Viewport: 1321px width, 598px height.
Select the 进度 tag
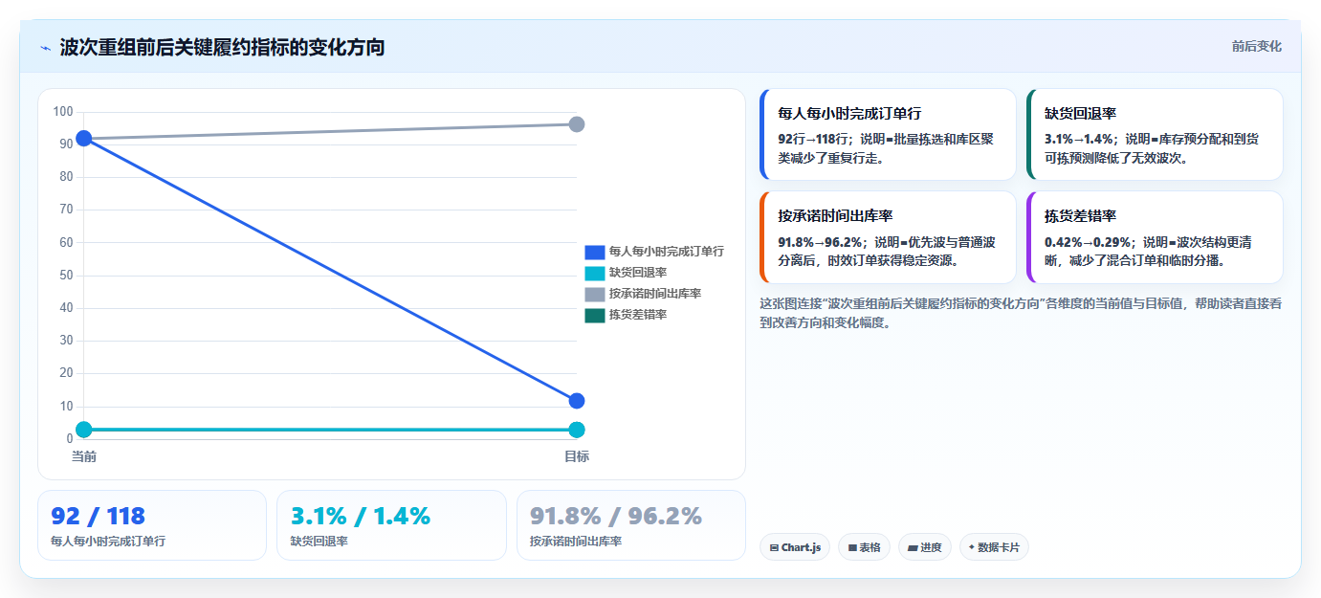coord(925,547)
